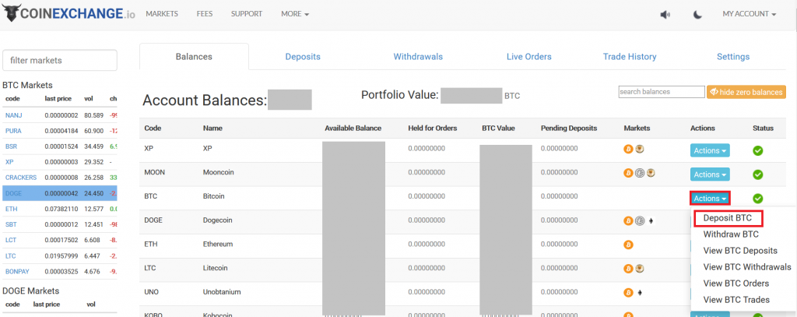Screen dimensions: 797x317
Task: Open Litecoin row's Dogecoin market icon
Action: (x=640, y=269)
